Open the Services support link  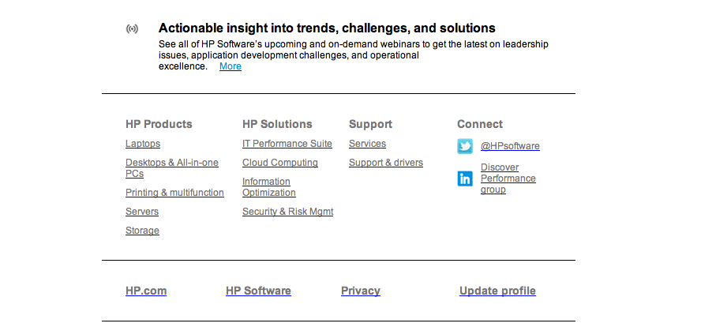pyautogui.click(x=368, y=144)
